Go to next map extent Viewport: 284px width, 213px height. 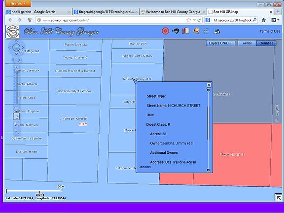(19, 60)
